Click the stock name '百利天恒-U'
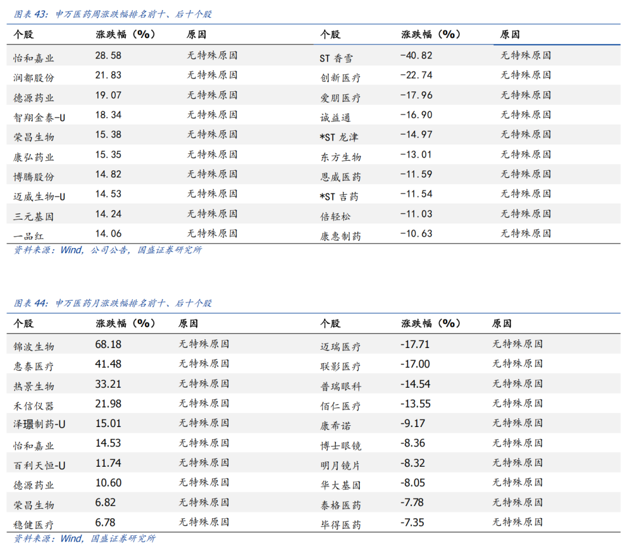The width and height of the screenshot is (632, 551). (39, 466)
